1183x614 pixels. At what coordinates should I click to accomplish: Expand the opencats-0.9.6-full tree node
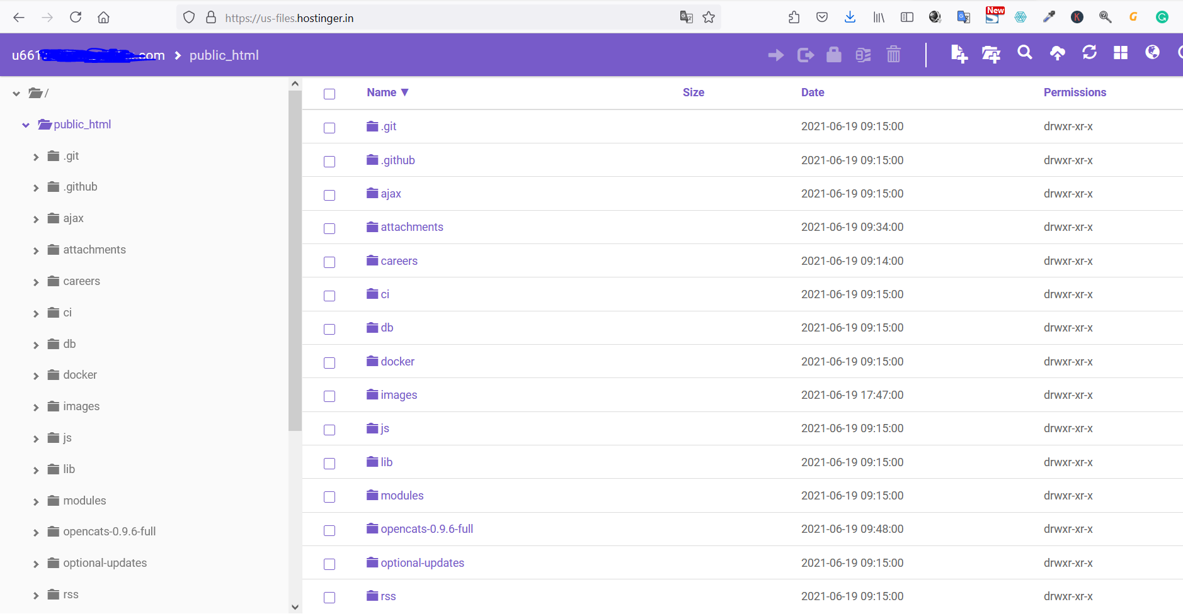(x=36, y=533)
